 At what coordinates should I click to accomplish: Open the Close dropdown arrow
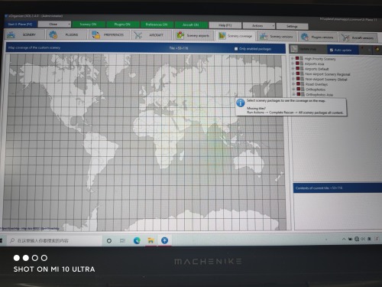pos(69,24)
